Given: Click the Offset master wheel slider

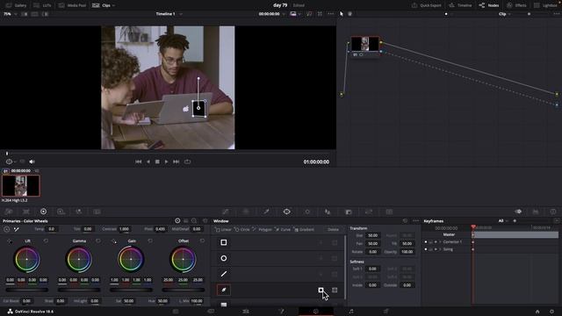Looking at the screenshot, I should 184,290.
